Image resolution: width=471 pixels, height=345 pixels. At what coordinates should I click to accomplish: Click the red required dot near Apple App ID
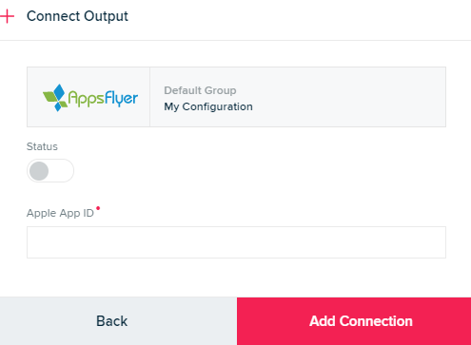pos(98,208)
